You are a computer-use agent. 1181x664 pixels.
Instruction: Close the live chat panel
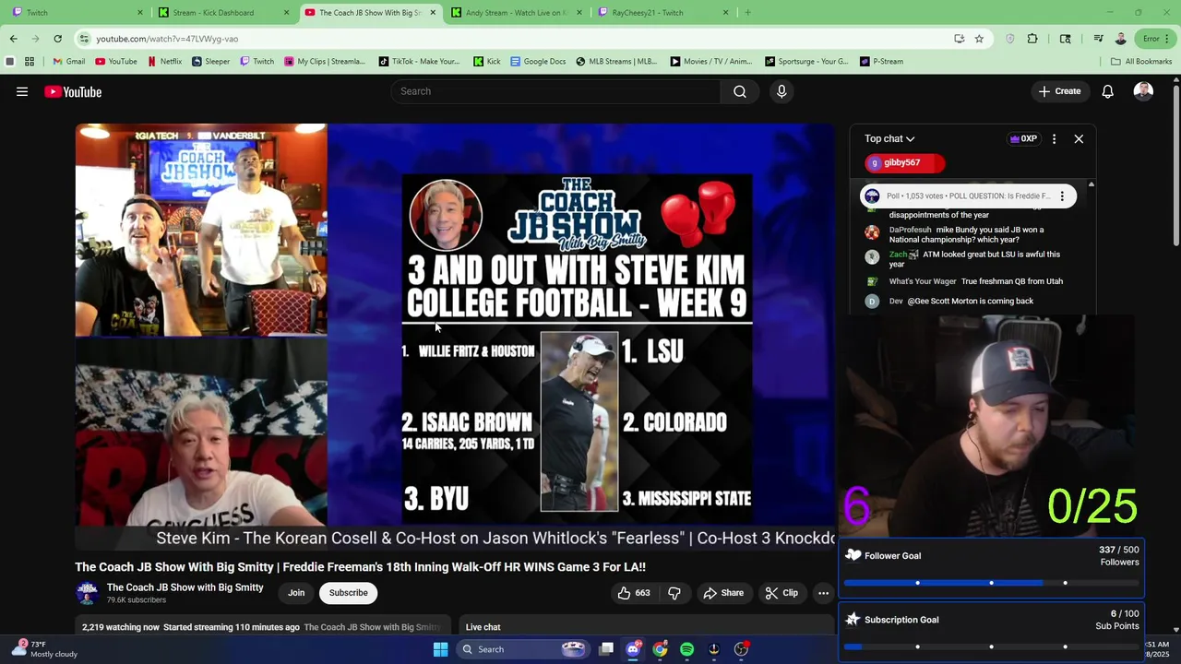point(1079,138)
